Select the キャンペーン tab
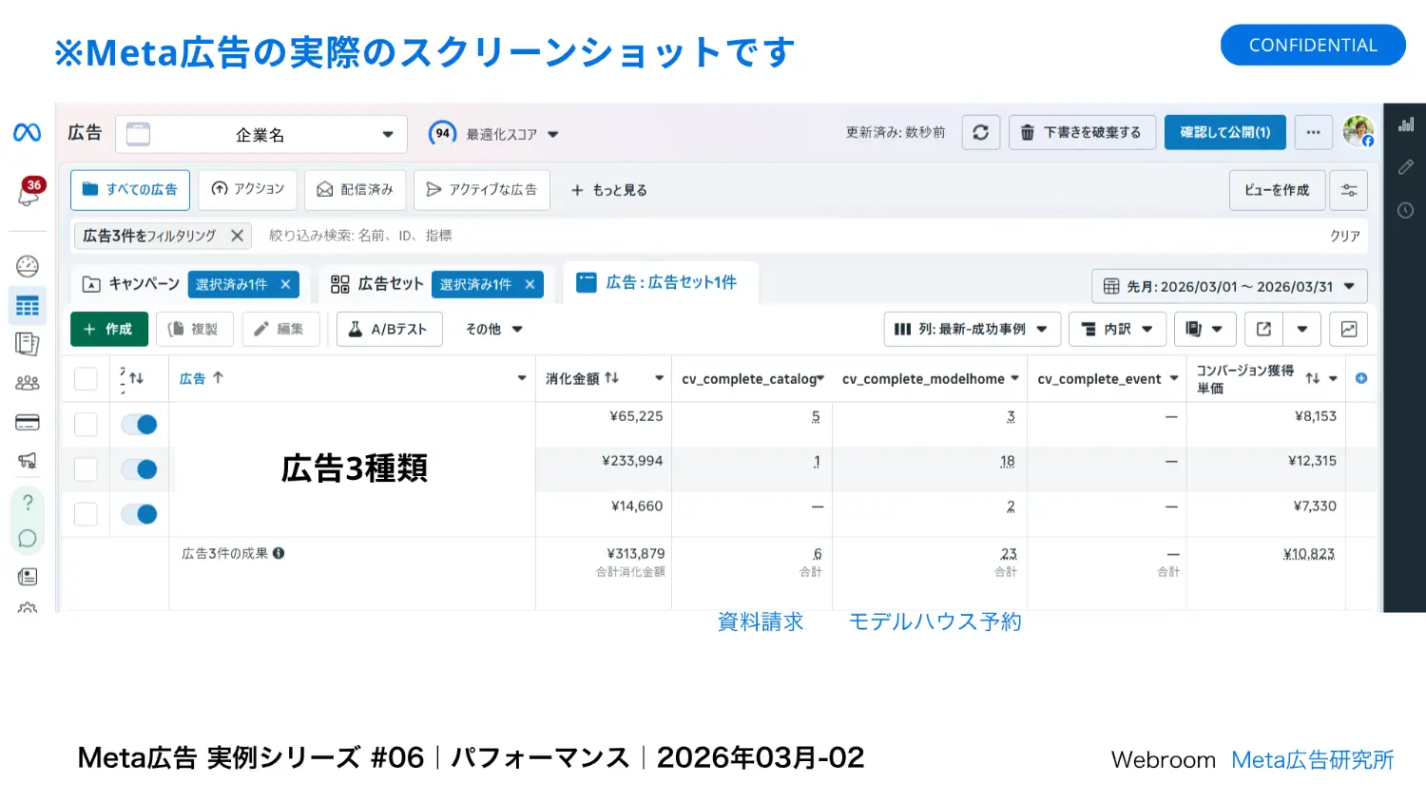Image resolution: width=1426 pixels, height=802 pixels. point(132,284)
